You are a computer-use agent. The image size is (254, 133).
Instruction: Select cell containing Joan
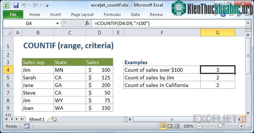(38, 108)
